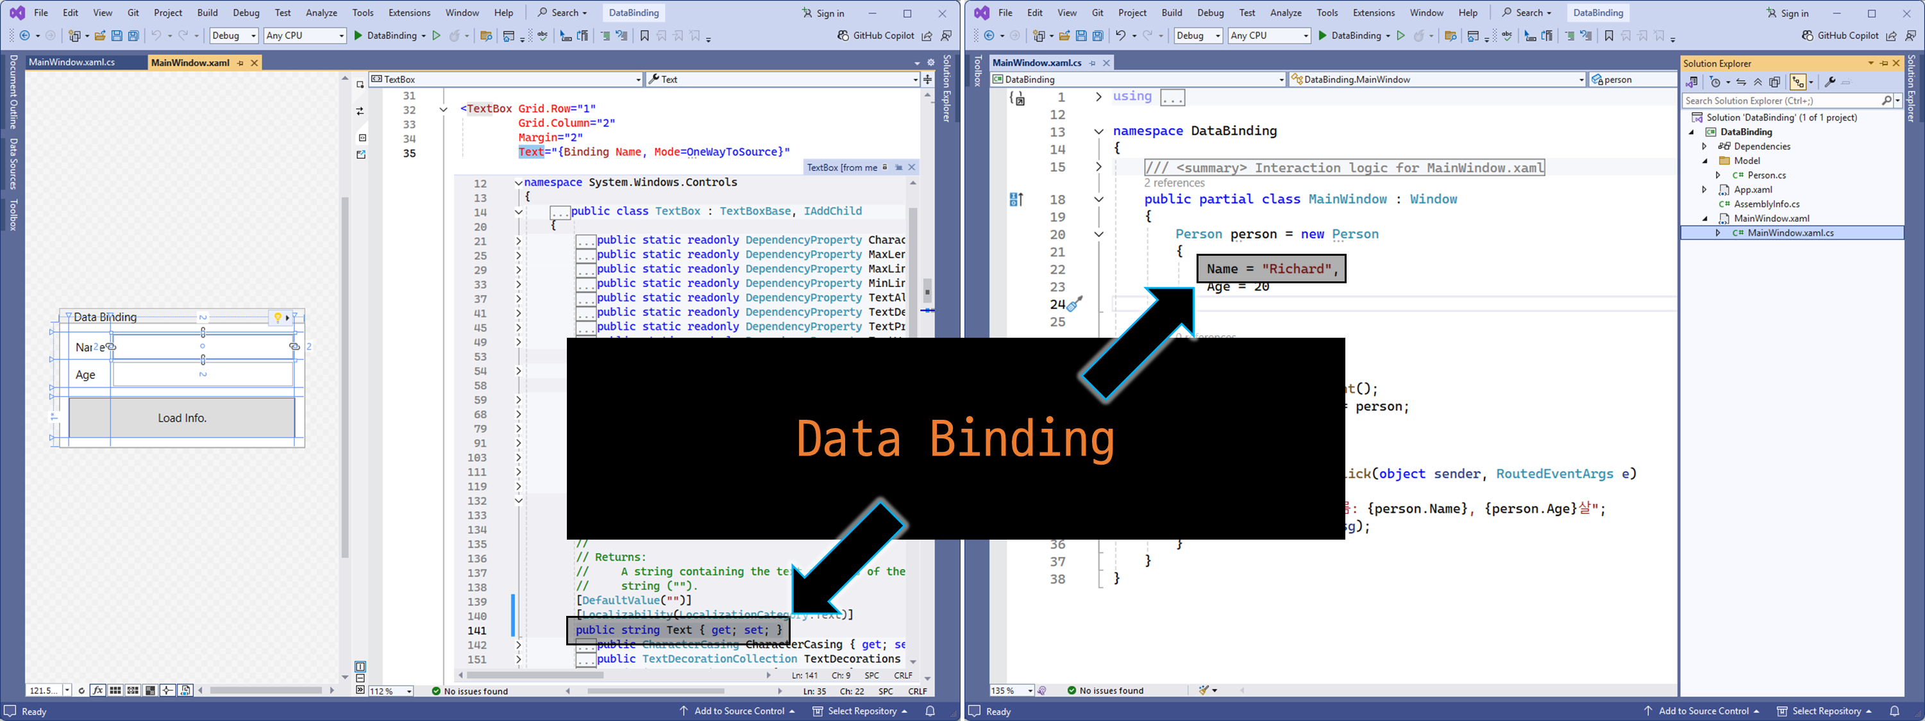
Task: Open designer zoom 121.5 dropdown
Action: pos(67,690)
